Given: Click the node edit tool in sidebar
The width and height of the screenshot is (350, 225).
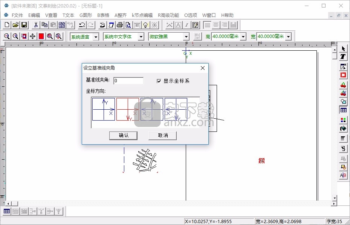Looking at the screenshot, I should coord(343,67).
